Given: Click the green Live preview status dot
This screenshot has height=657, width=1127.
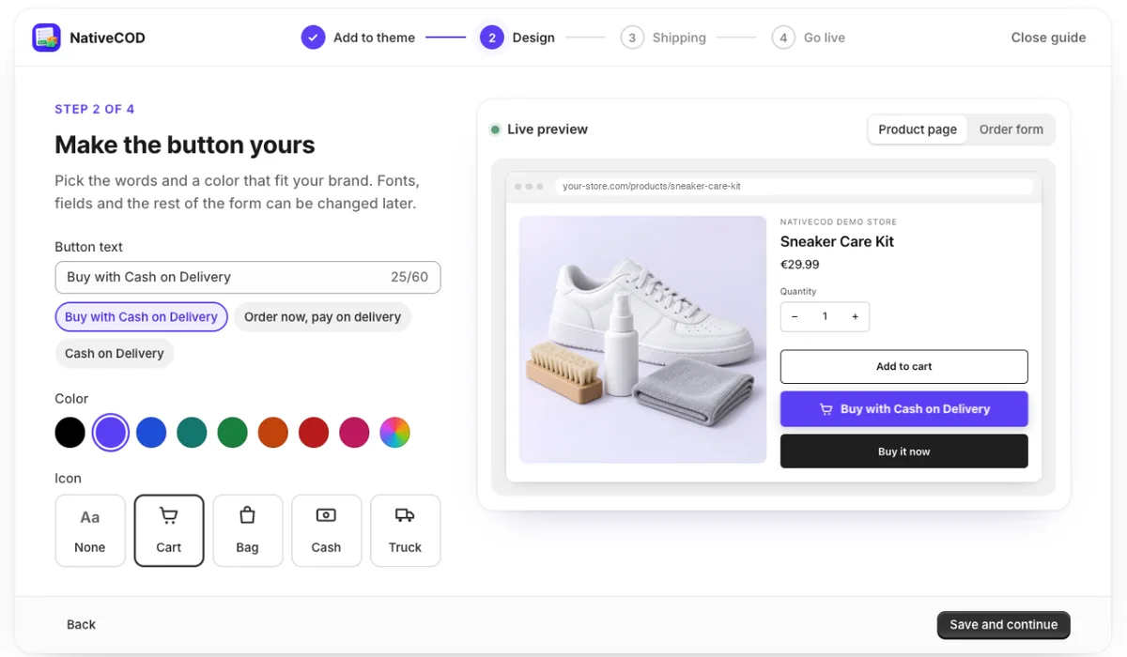Looking at the screenshot, I should (x=495, y=130).
